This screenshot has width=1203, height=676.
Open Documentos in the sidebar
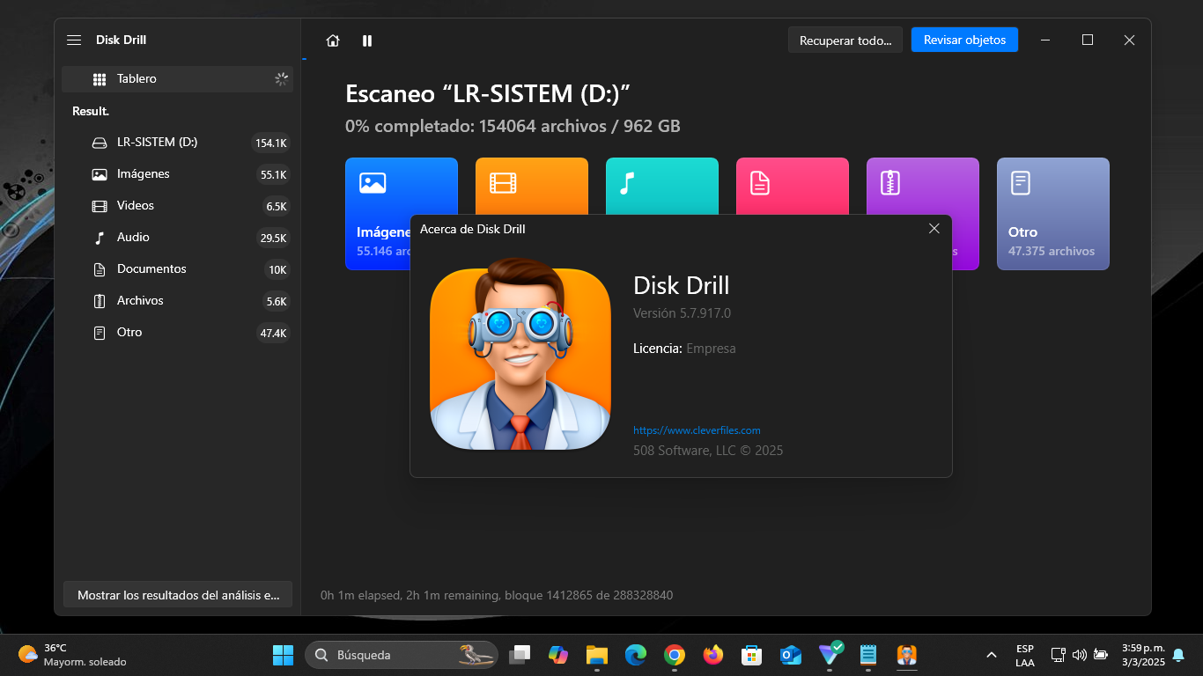pos(177,269)
